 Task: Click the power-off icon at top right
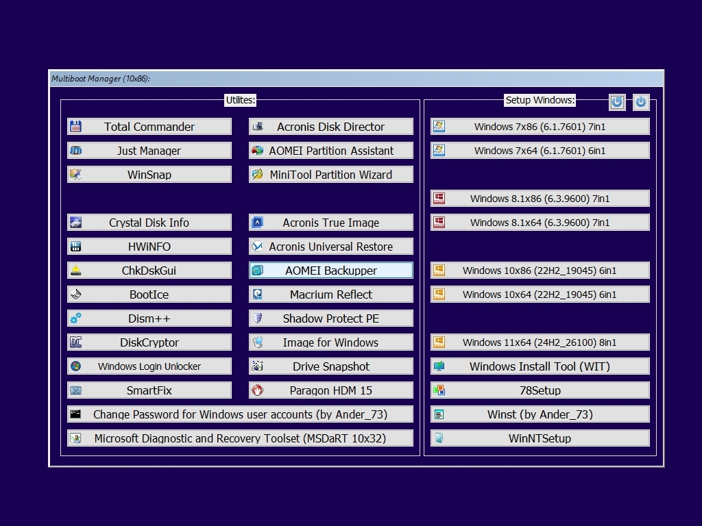pos(641,102)
